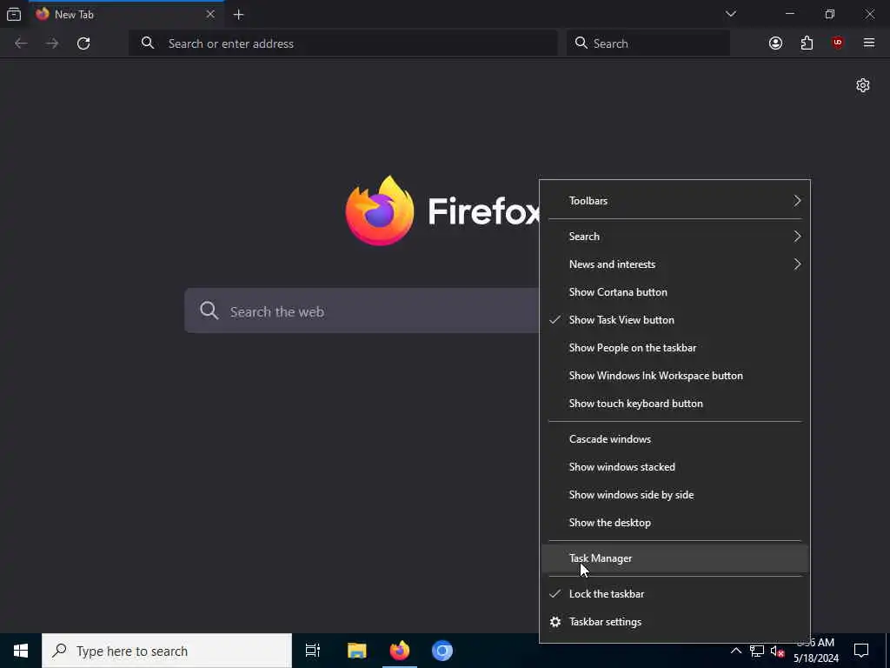
Task: Click the Search the web box
Action: tap(362, 311)
